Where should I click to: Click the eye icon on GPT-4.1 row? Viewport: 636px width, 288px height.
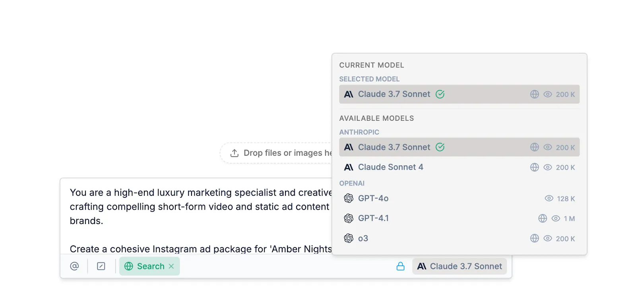tap(556, 218)
